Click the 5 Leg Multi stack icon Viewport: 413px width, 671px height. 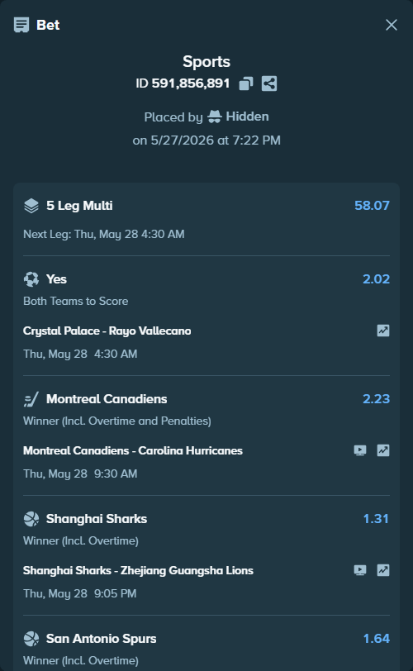(31, 206)
